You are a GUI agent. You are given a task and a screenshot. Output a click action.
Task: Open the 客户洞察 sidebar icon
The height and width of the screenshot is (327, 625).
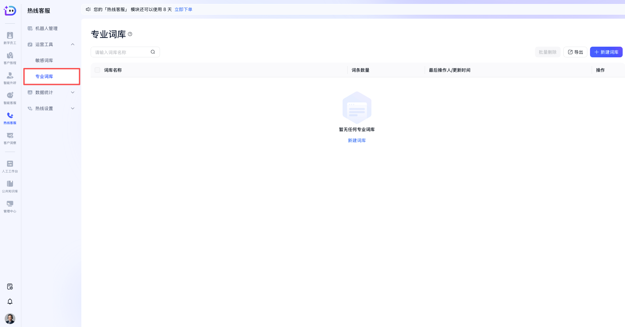point(10,138)
